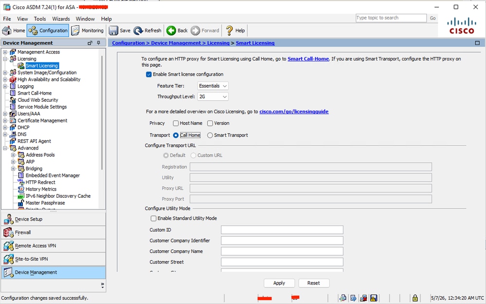This screenshot has width=486, height=304.
Task: Select IPv6 Neighbor Discovery Cache item
Action: tap(58, 196)
